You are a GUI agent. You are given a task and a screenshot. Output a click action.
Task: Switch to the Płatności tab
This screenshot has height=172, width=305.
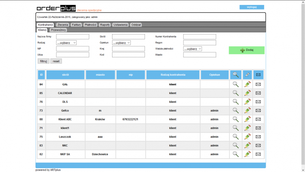[90, 25]
